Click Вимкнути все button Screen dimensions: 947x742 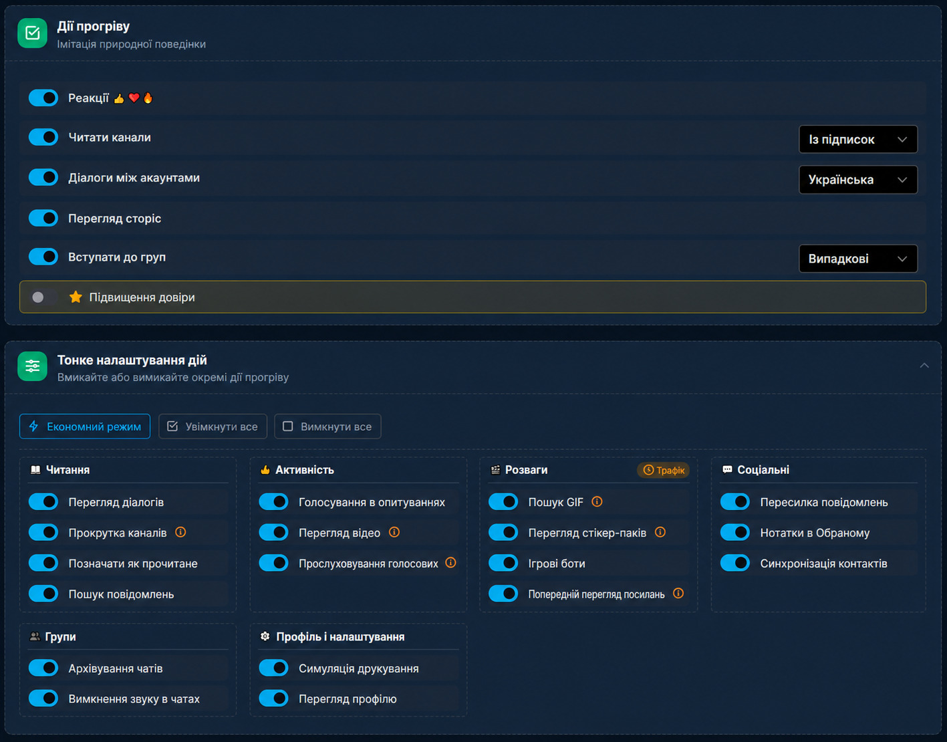[x=327, y=426]
